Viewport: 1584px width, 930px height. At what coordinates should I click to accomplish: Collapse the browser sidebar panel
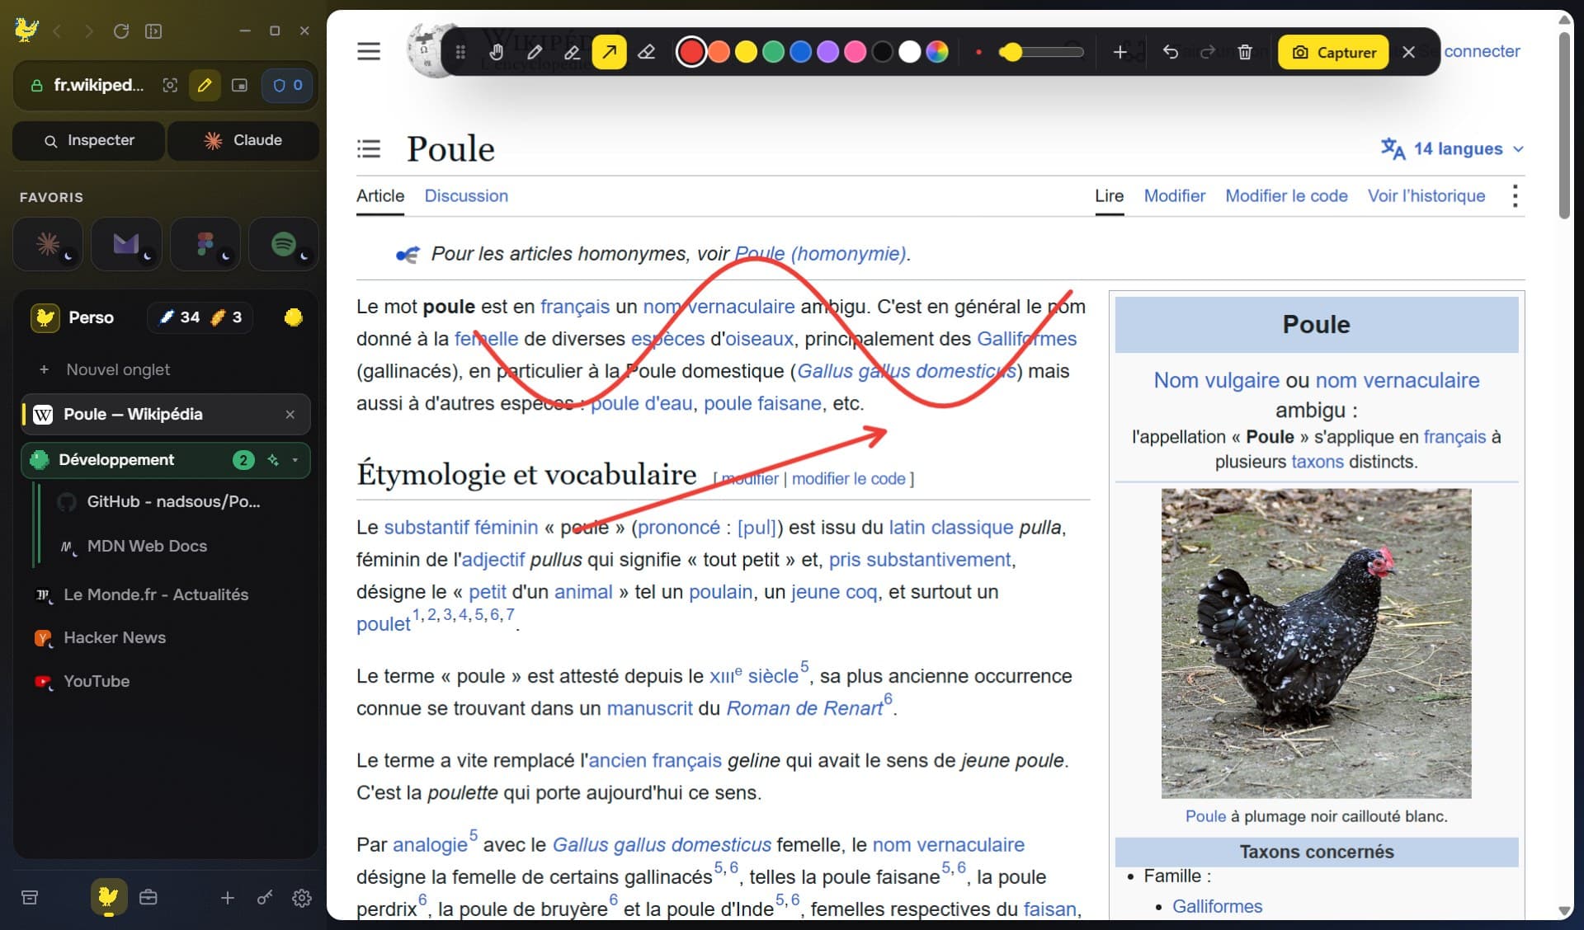[x=153, y=31]
